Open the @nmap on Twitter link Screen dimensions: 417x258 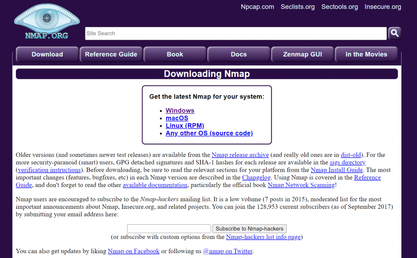pos(228,251)
